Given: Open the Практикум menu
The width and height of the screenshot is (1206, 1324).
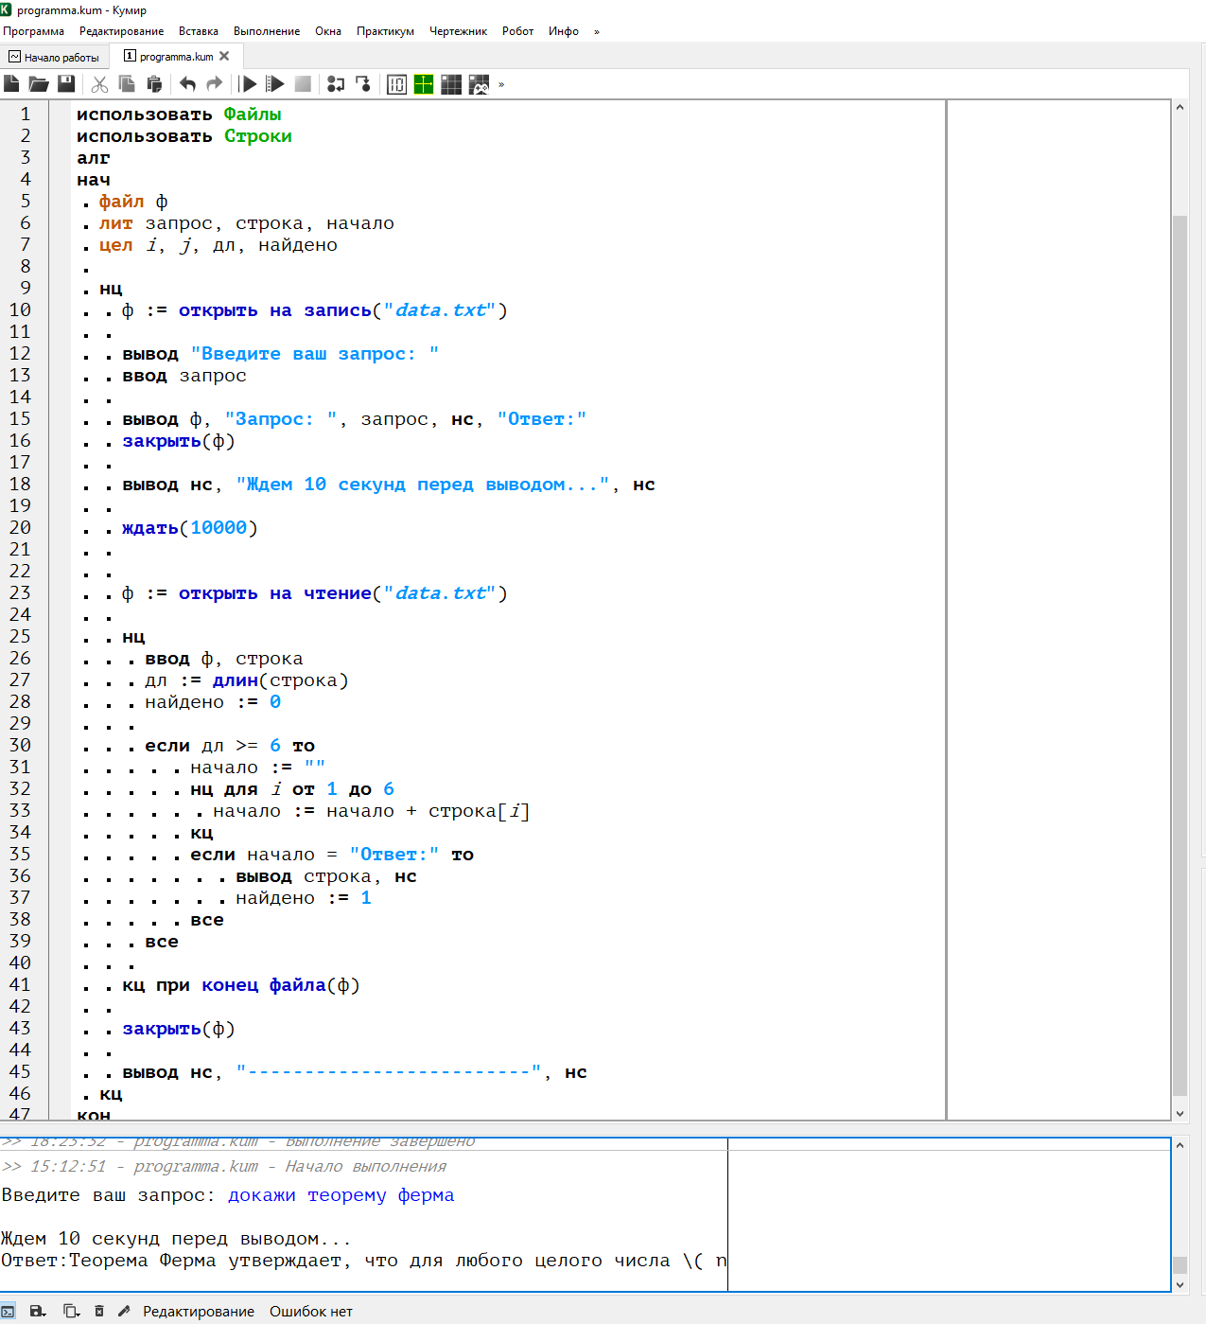Looking at the screenshot, I should tap(385, 31).
